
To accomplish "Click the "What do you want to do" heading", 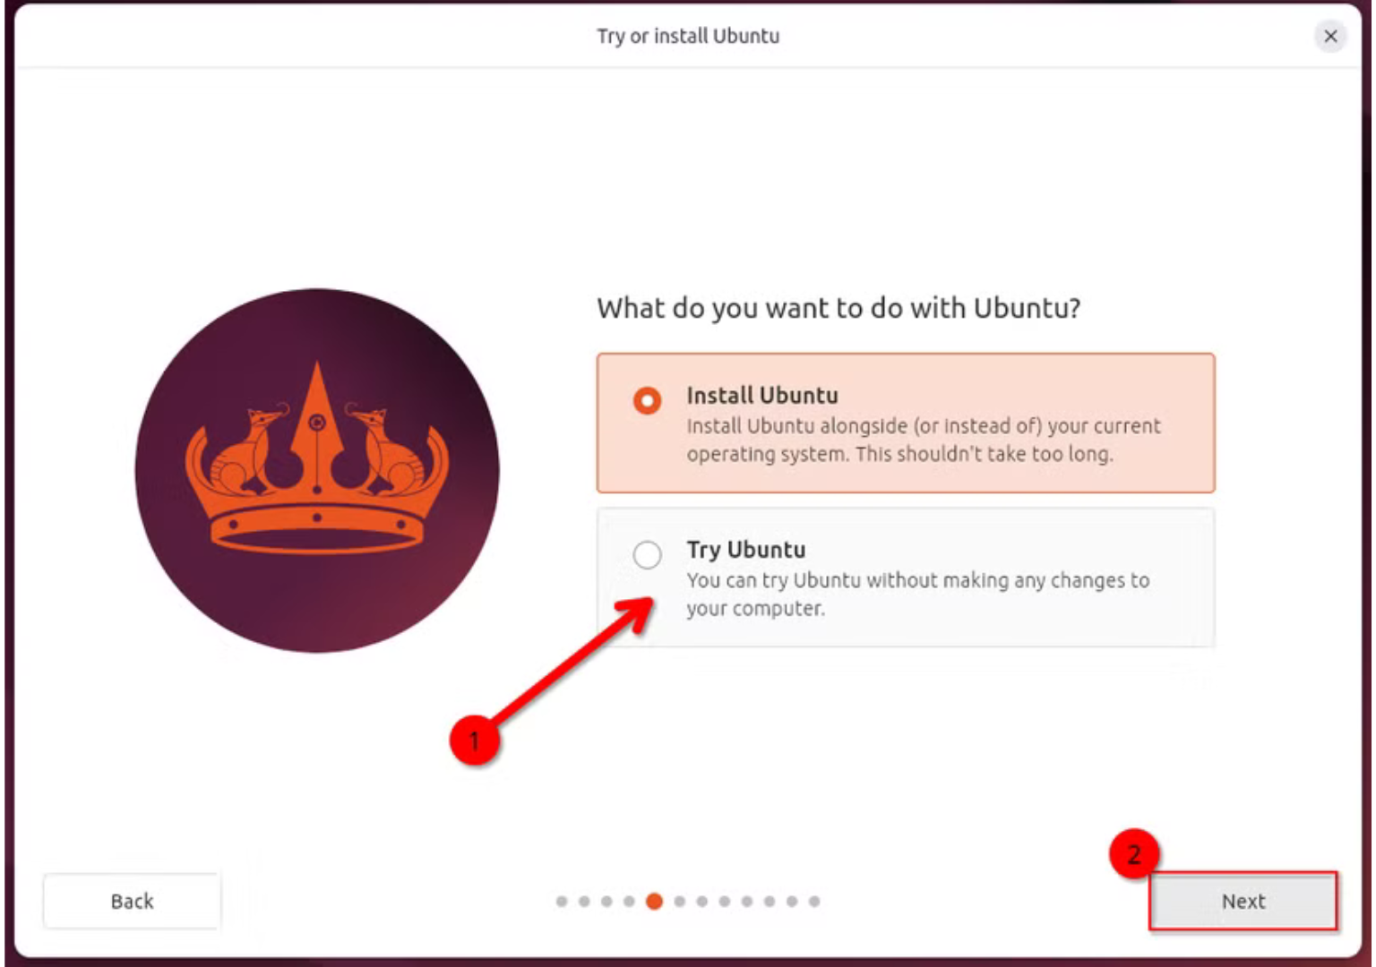I will (838, 308).
